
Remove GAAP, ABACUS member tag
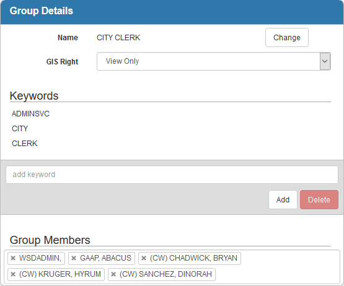[x=74, y=258]
